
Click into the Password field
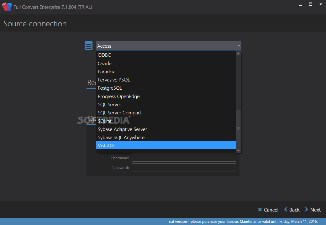(184, 167)
